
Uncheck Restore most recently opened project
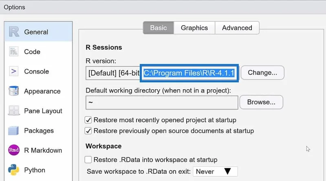88,120
